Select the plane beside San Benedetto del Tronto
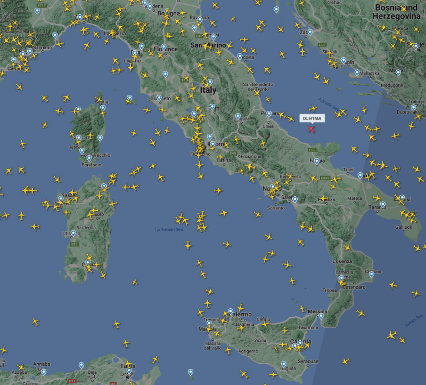This screenshot has height=385, width=426. click(x=257, y=93)
